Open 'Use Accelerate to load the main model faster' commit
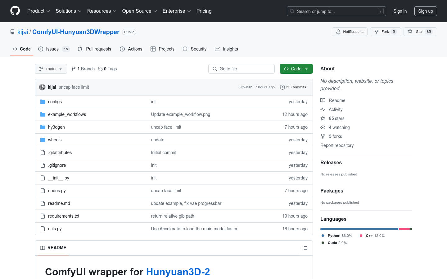 pyautogui.click(x=194, y=229)
